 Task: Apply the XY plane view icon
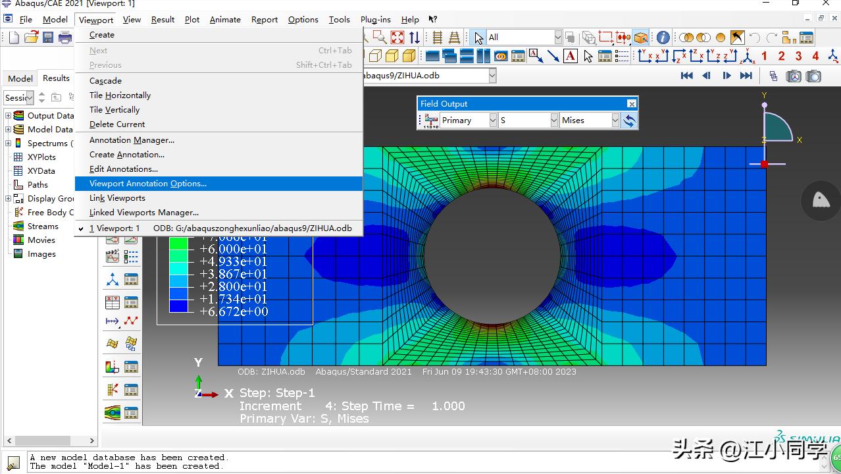[x=646, y=56]
